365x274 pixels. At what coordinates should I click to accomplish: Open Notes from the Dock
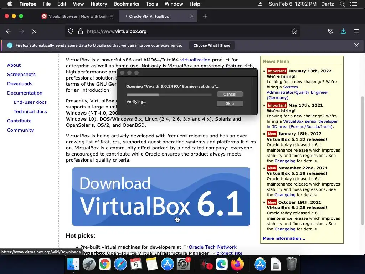[152, 264]
